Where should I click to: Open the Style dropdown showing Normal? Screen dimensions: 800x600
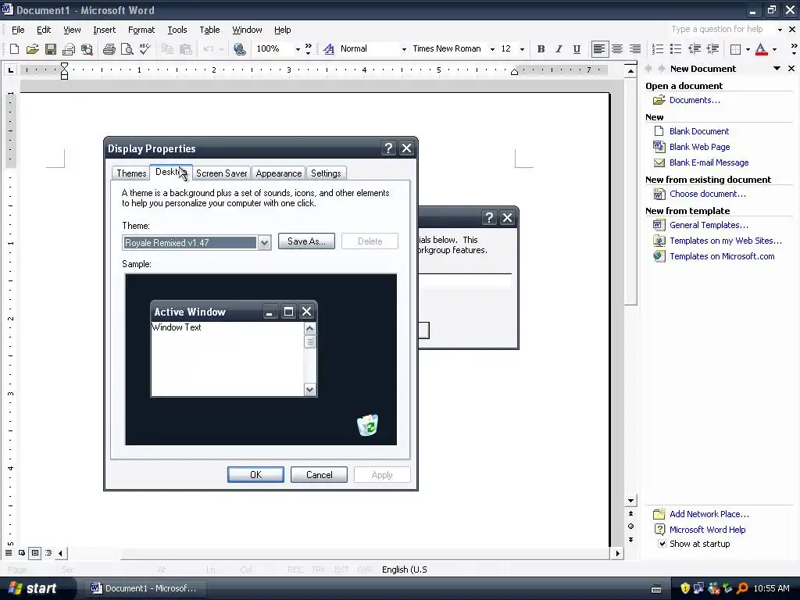pyautogui.click(x=404, y=49)
